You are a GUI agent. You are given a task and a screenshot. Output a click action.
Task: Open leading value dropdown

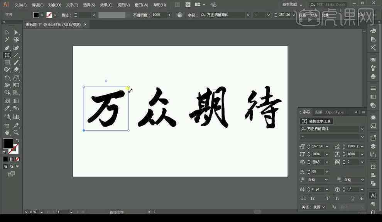[362, 147]
